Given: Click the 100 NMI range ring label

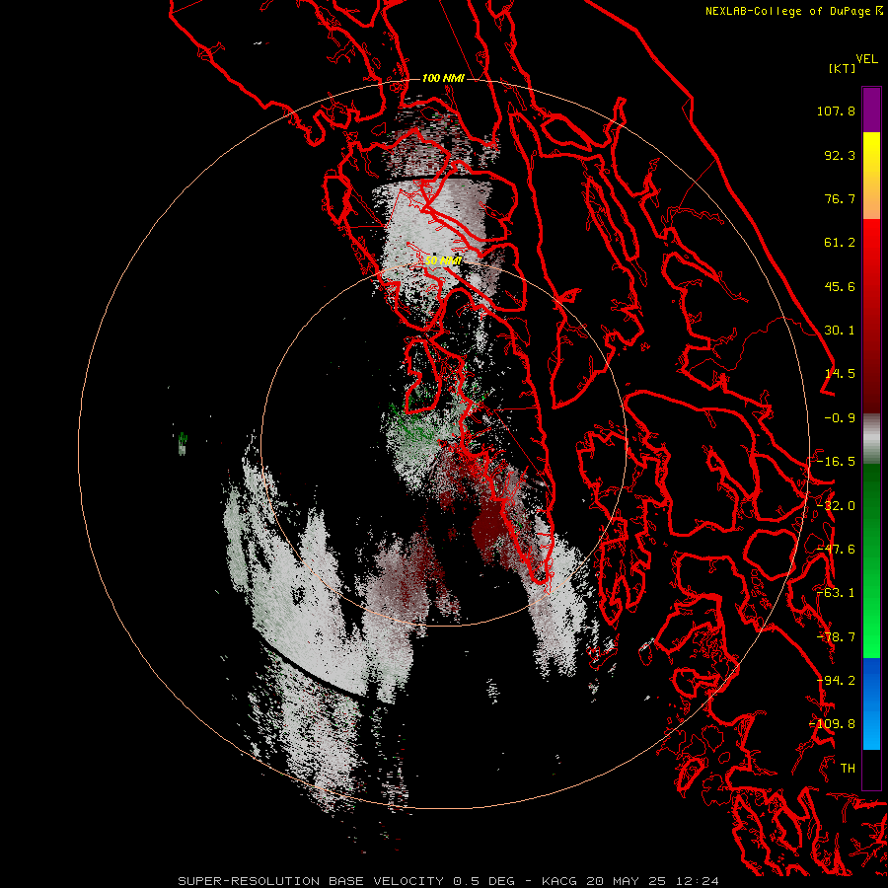Looking at the screenshot, I should coord(443,78).
